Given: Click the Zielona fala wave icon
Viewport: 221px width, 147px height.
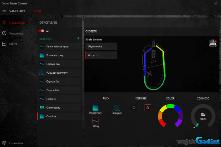Looking at the screenshot, I should tap(42, 90).
